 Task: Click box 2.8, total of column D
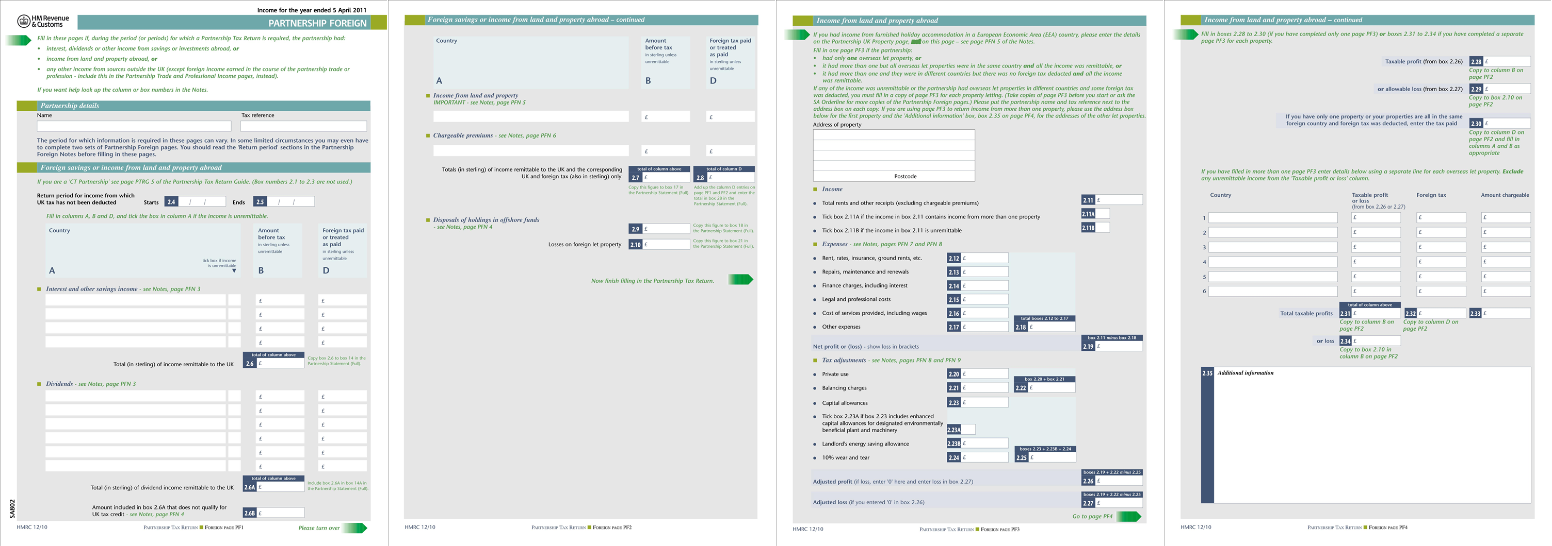pos(731,177)
